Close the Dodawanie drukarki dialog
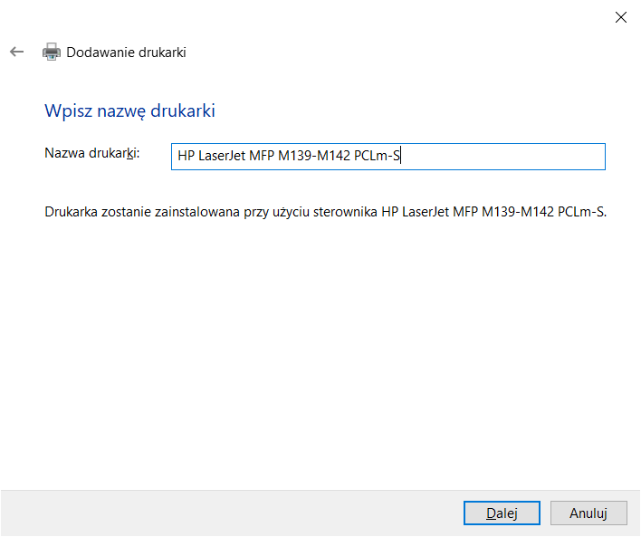 620,17
